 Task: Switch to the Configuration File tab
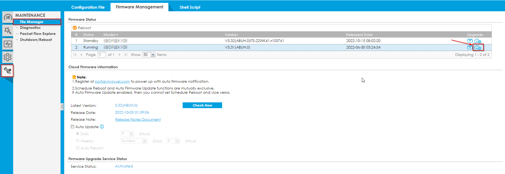(x=88, y=7)
